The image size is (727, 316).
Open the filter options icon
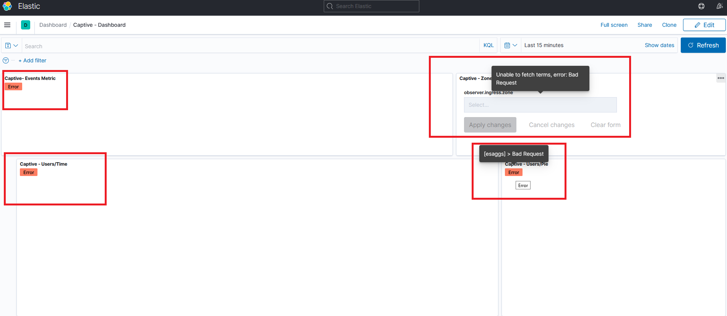tap(6, 60)
